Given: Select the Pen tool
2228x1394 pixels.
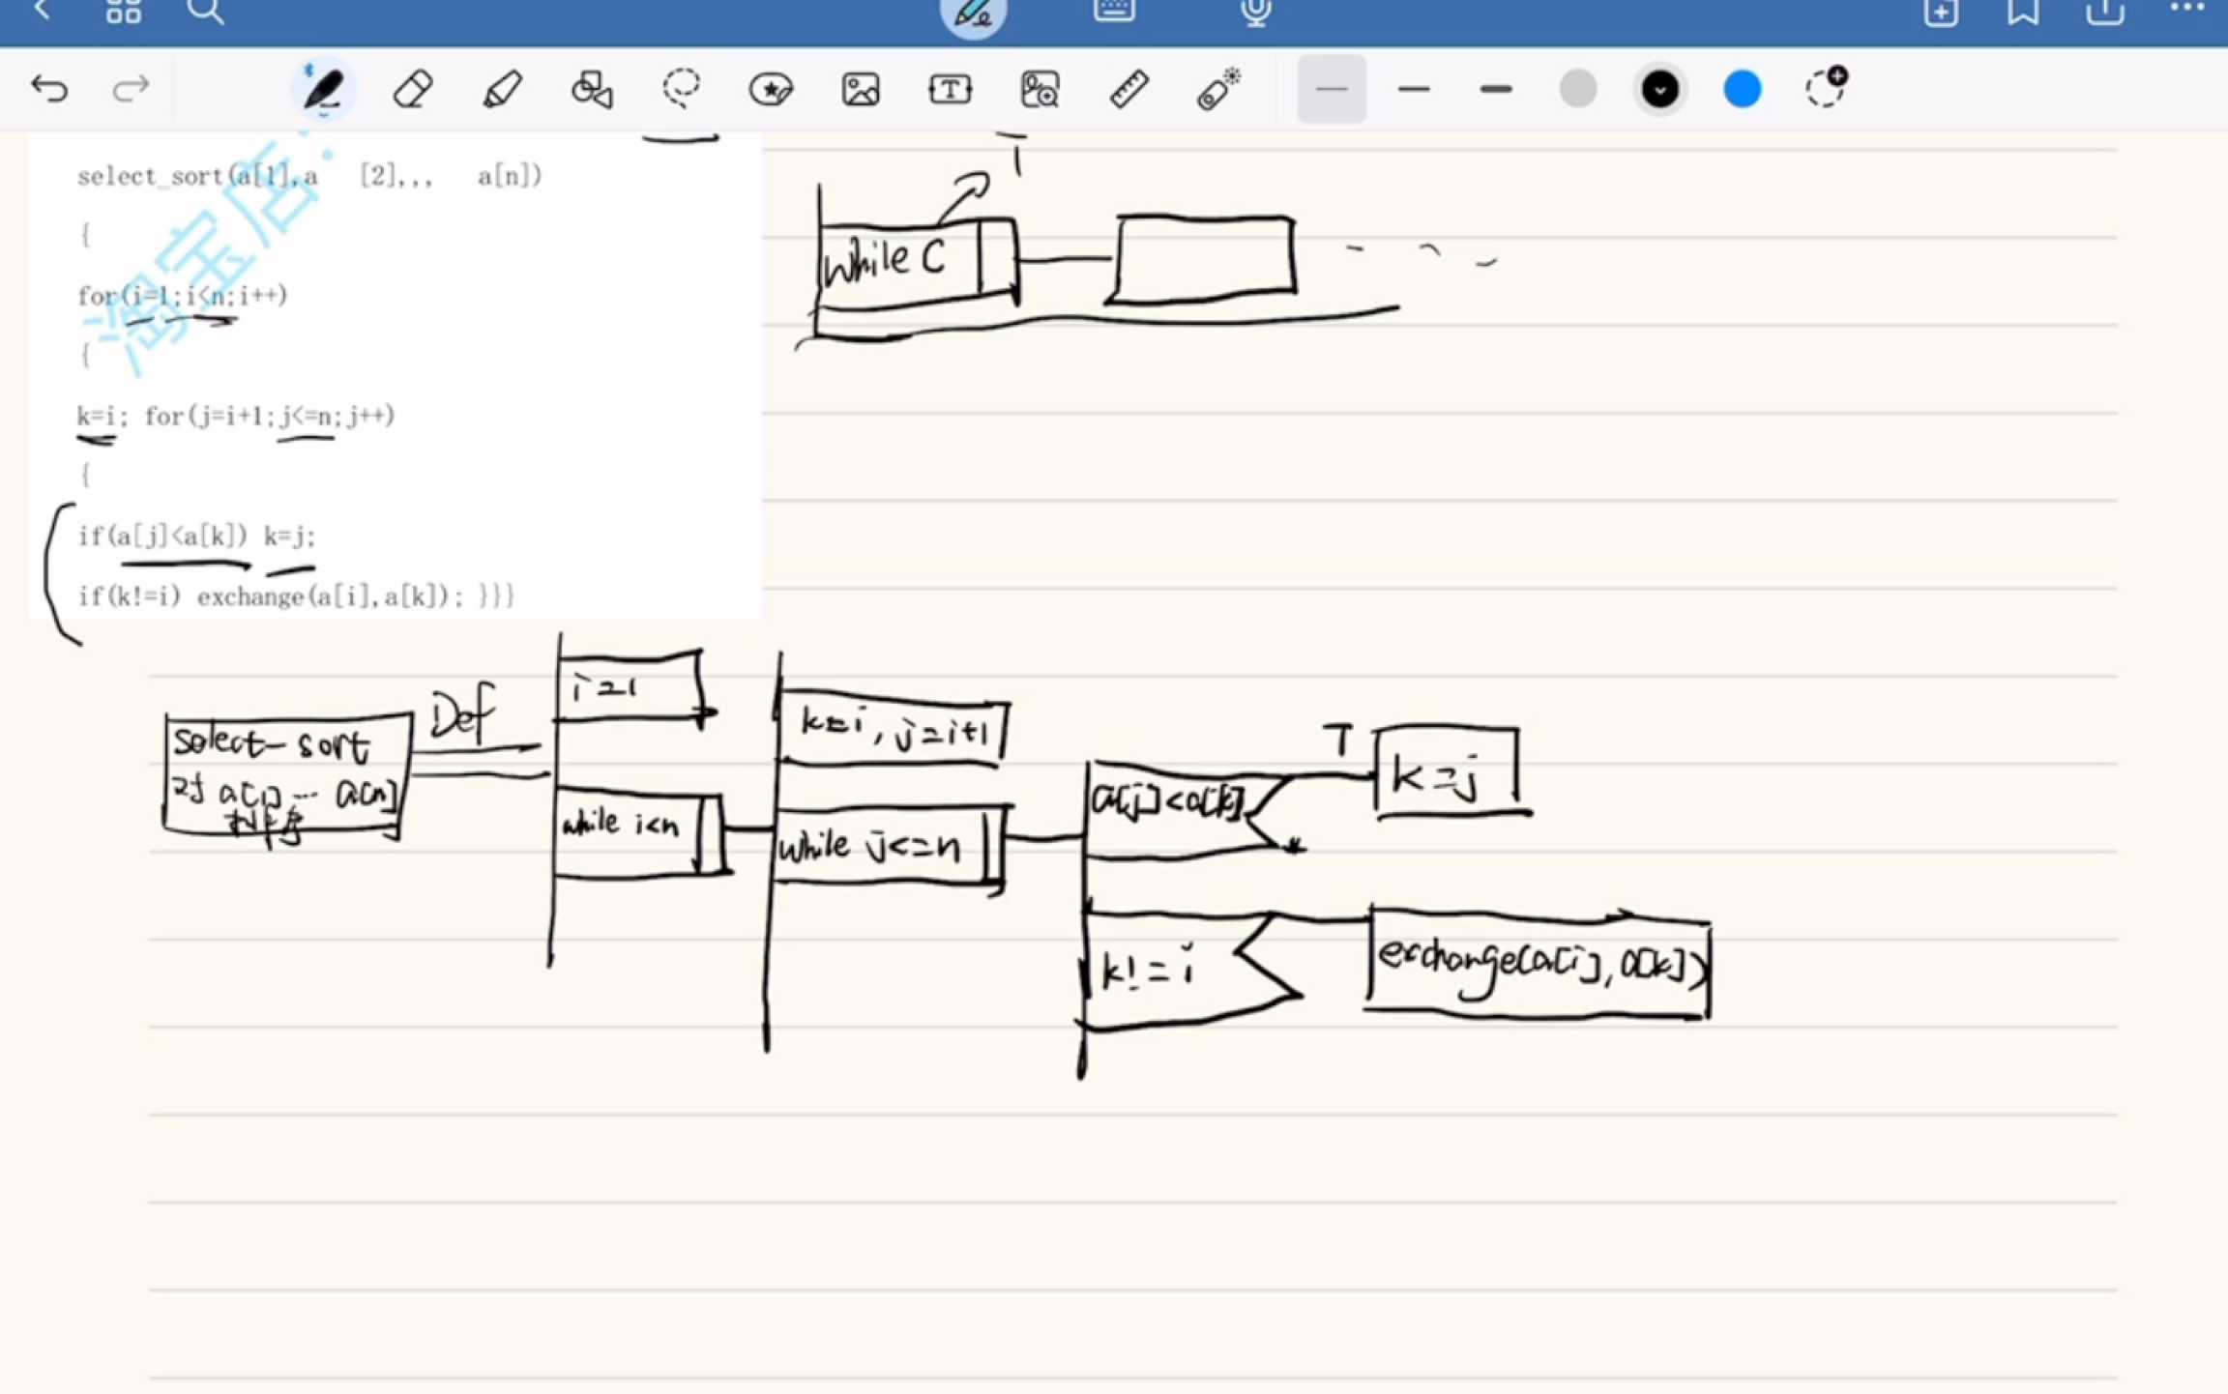Looking at the screenshot, I should pyautogui.click(x=323, y=89).
